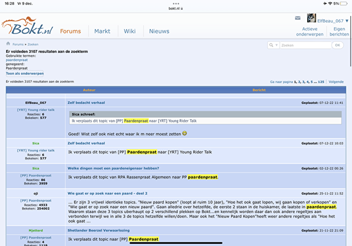Image resolution: width=352 pixels, height=246 pixels.
Task: Open [PP] Paardenpraat forum under Mjetterd
Action: click(36, 238)
